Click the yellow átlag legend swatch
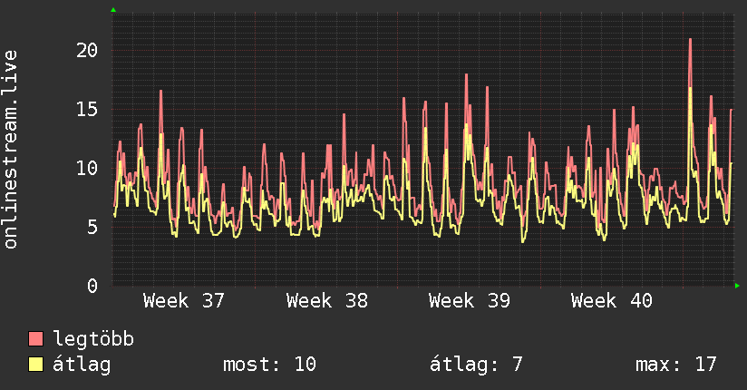This screenshot has width=747, height=390. (35, 365)
